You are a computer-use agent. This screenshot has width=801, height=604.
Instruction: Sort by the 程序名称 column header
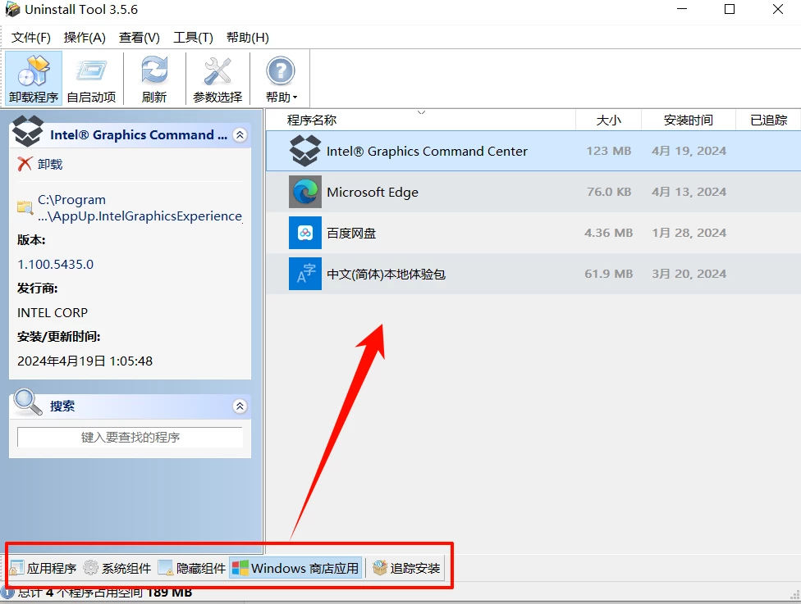420,120
